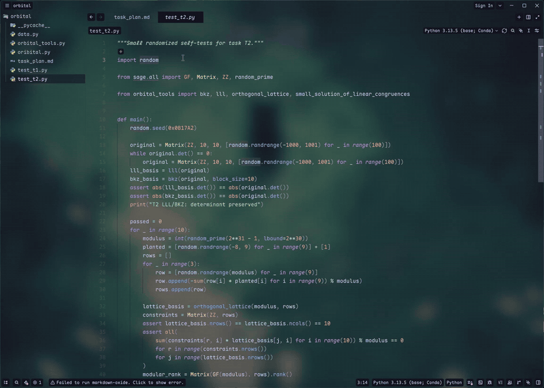Open the agent panel sparkle icon

[528, 383]
